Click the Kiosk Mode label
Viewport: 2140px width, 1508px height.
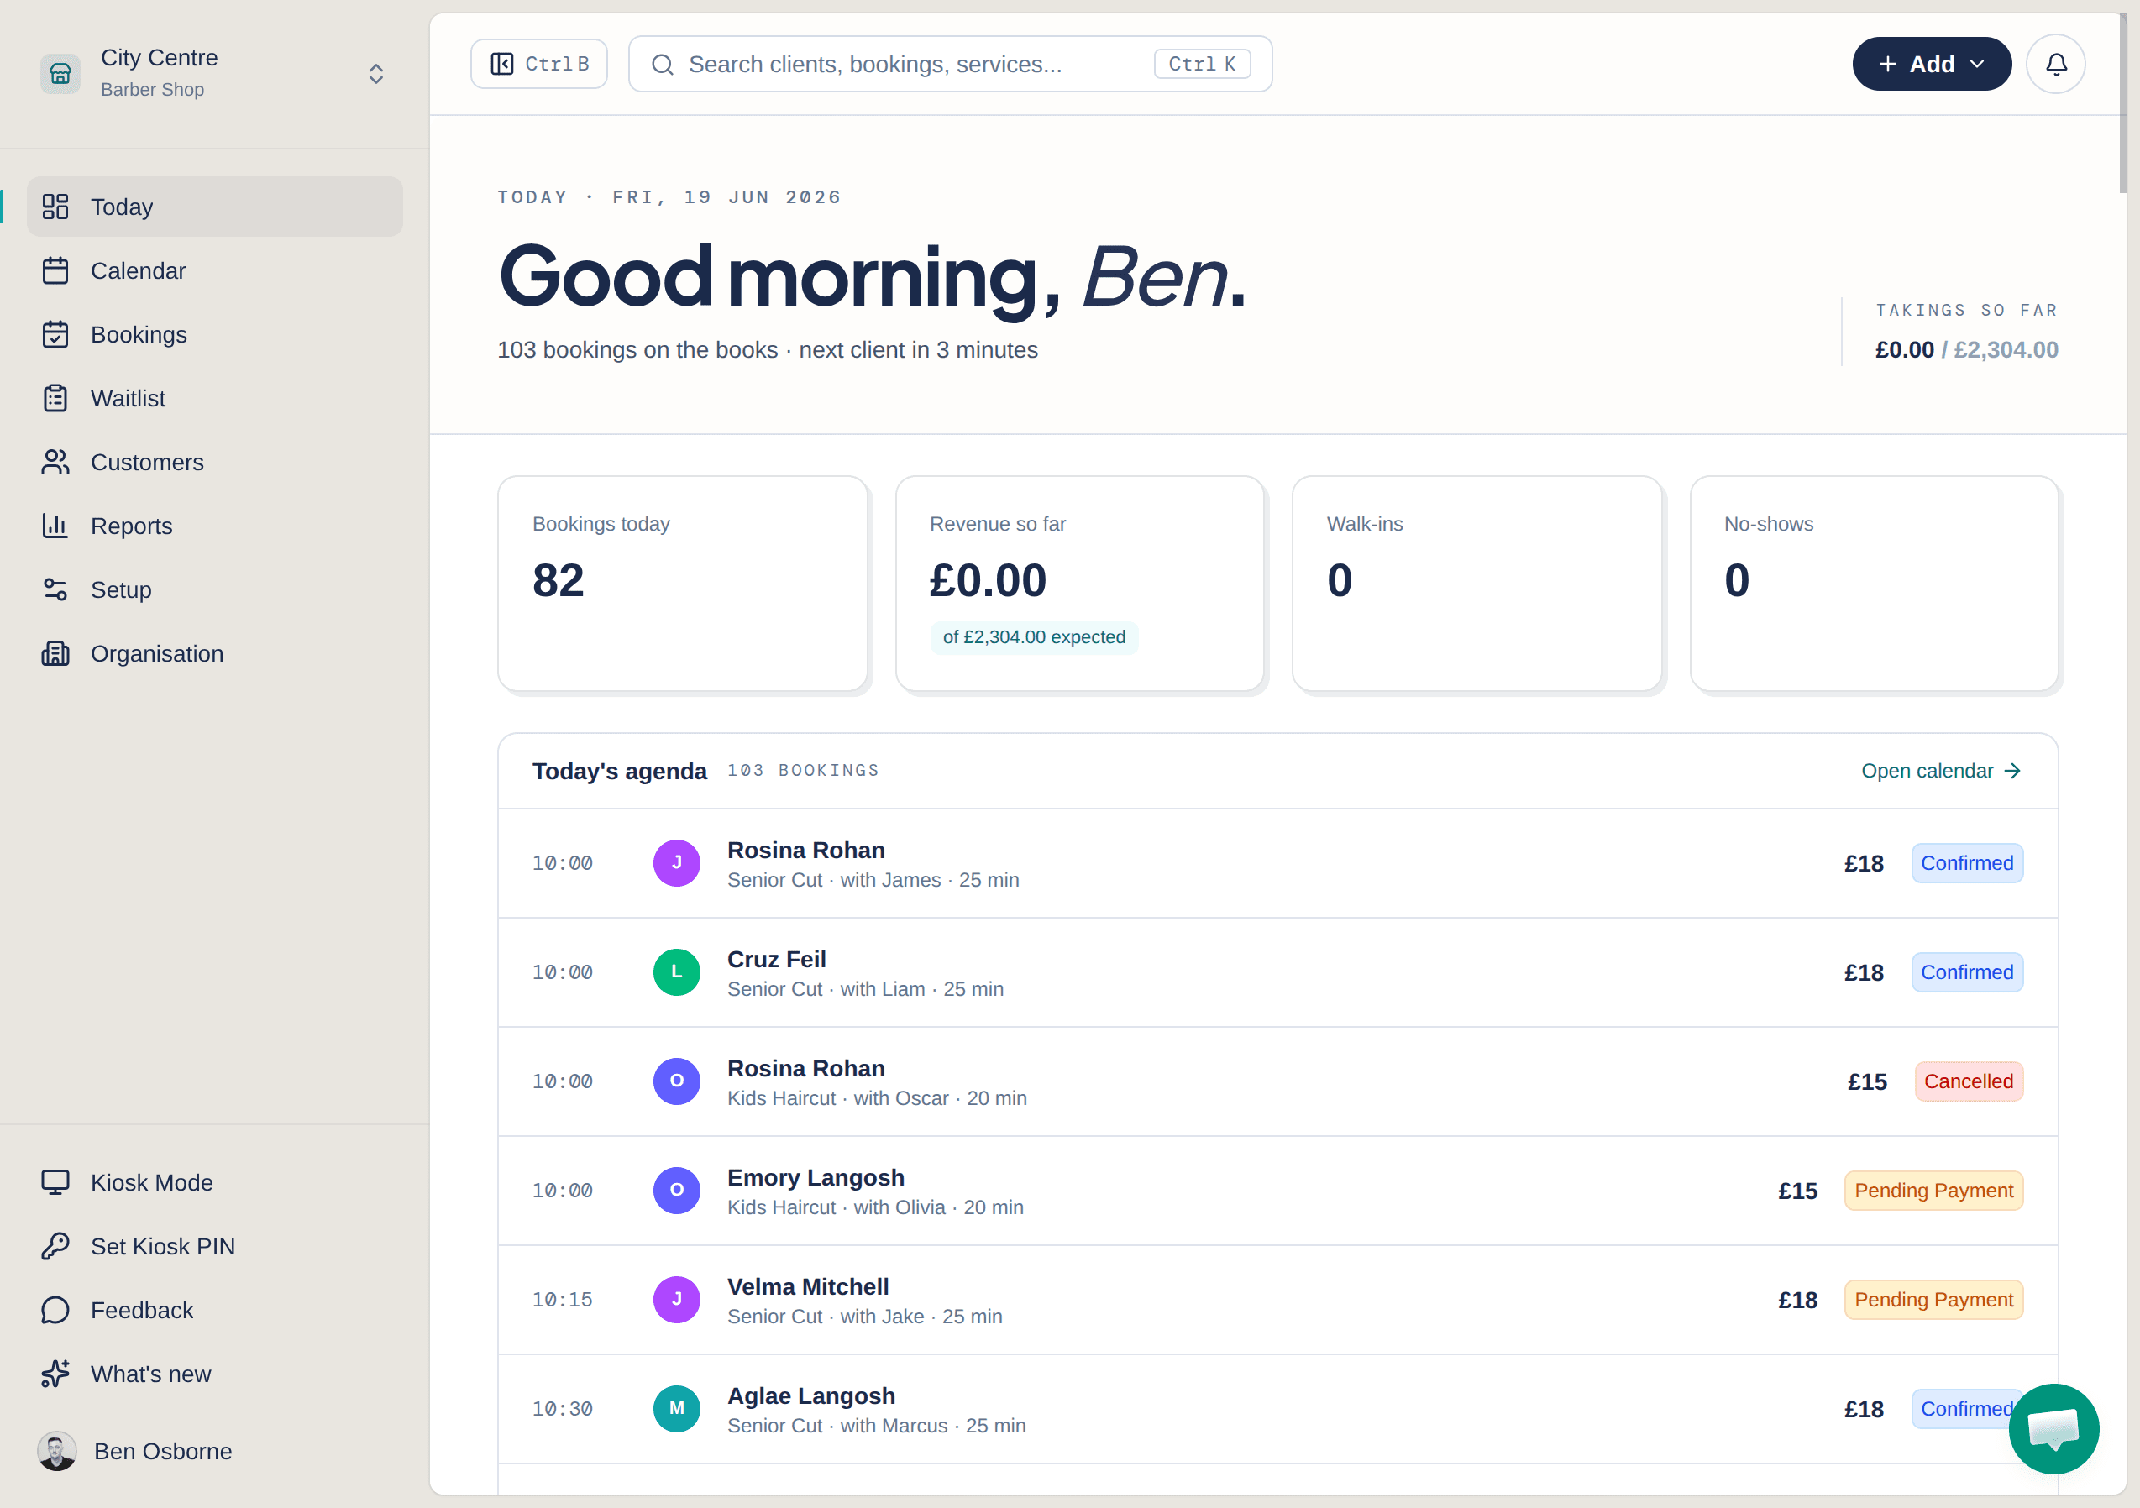tap(152, 1183)
